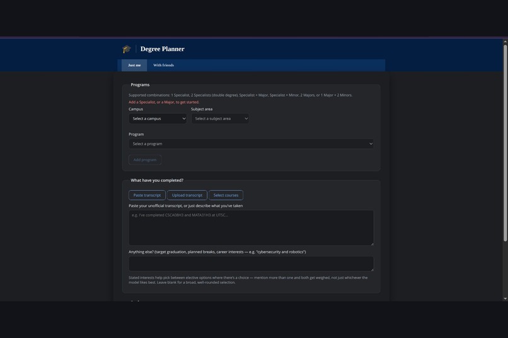The width and height of the screenshot is (508, 338).
Task: Click the page vertical scrollbar thumb
Action: coord(505,143)
